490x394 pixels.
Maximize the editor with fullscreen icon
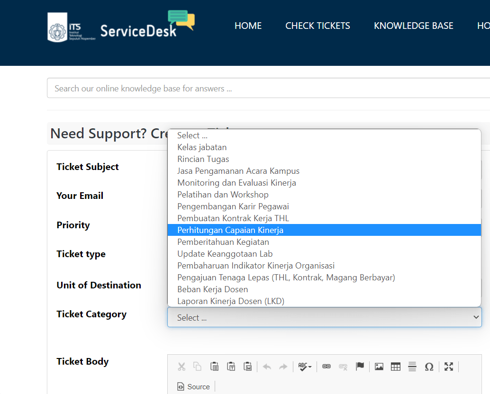point(449,367)
